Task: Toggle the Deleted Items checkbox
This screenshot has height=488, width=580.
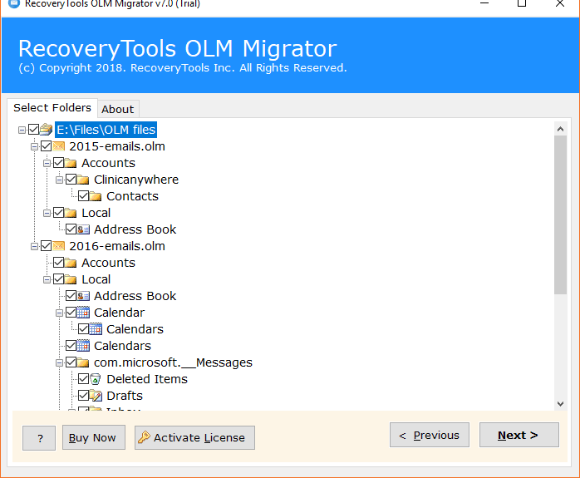Action: coord(84,379)
